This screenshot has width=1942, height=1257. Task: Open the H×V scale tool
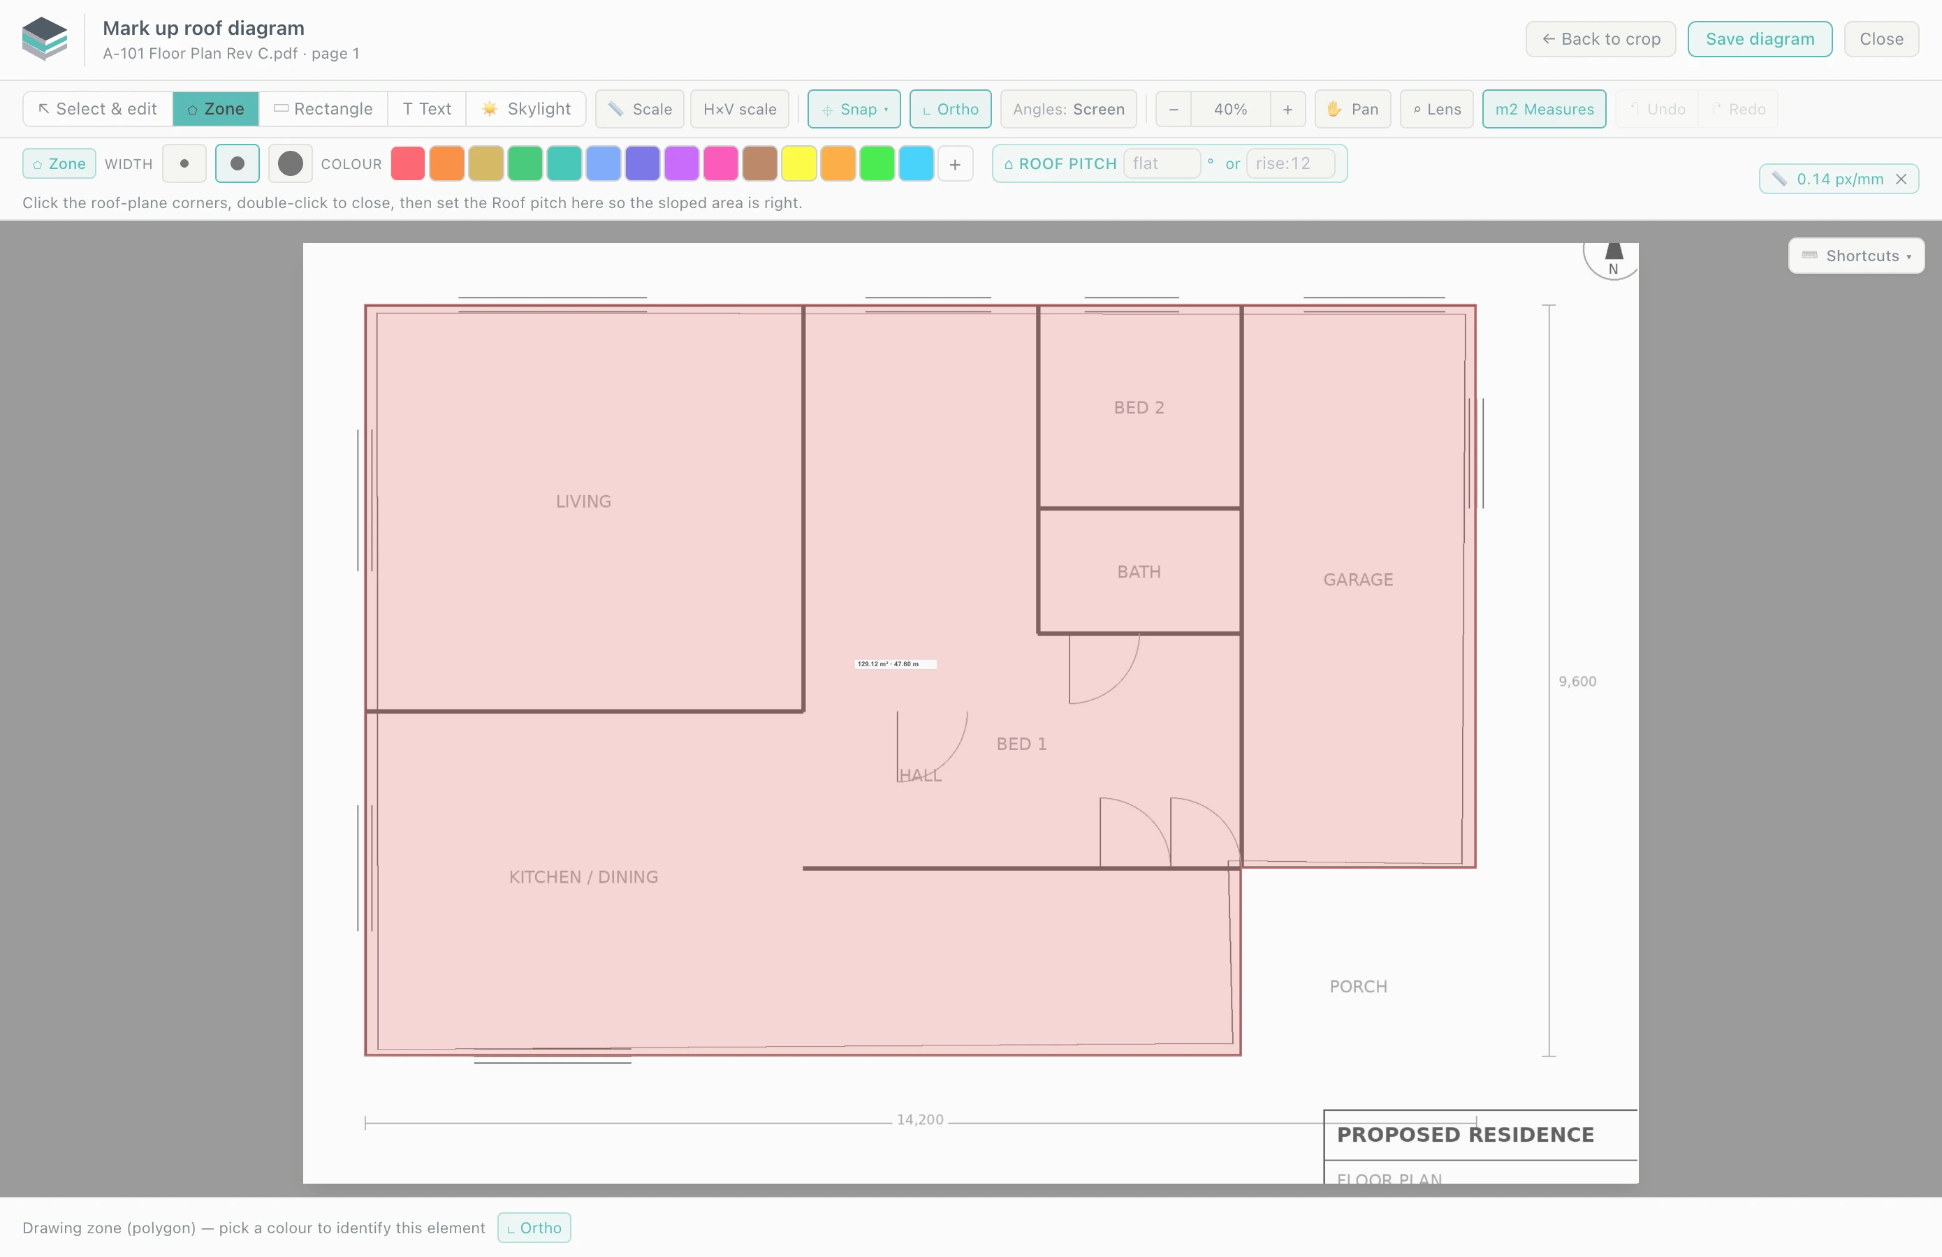739,108
